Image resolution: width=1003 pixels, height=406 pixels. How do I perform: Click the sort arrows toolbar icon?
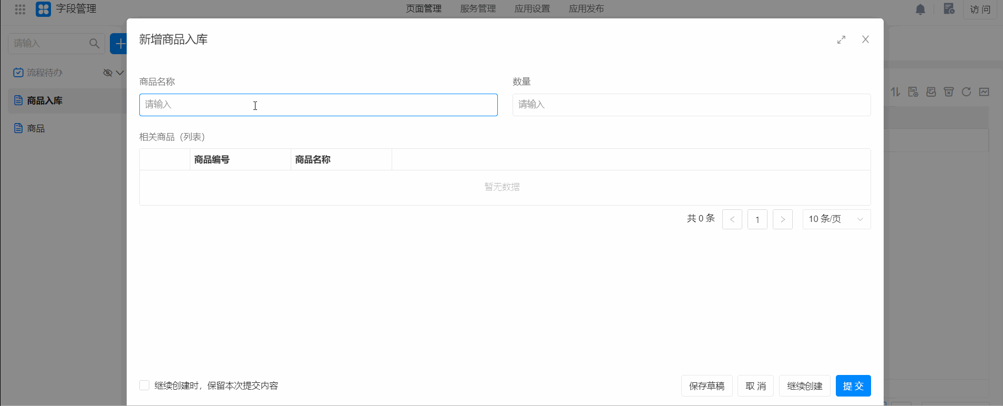(x=896, y=92)
